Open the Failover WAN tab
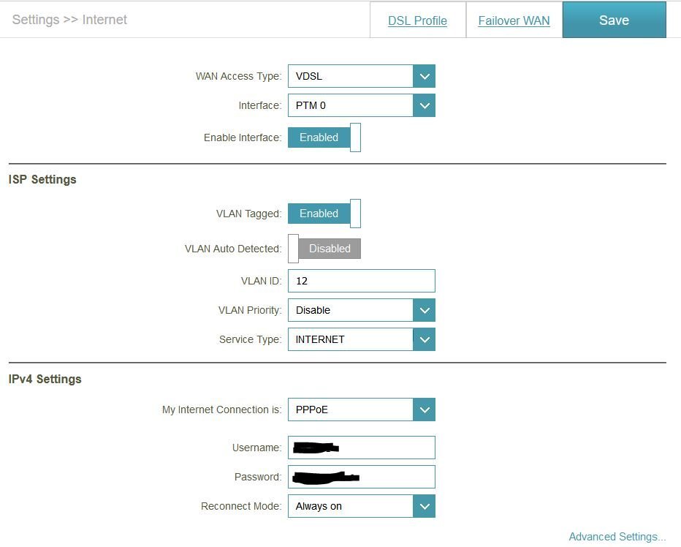Screen dimensions: 681x547 pos(514,20)
